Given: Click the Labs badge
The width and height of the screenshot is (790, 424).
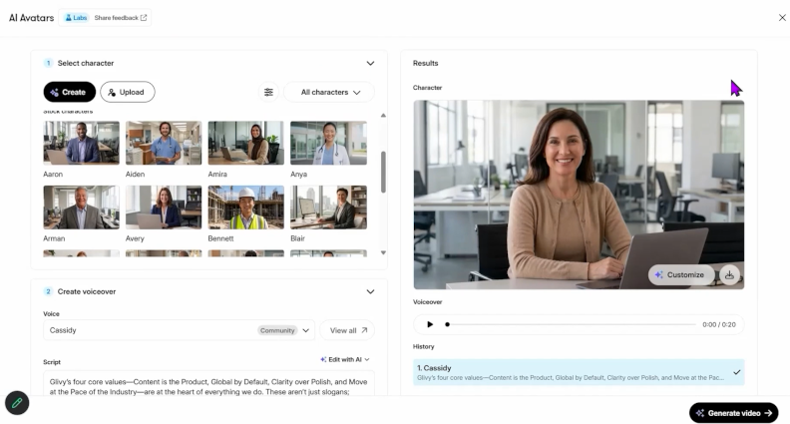Looking at the screenshot, I should click(x=76, y=18).
